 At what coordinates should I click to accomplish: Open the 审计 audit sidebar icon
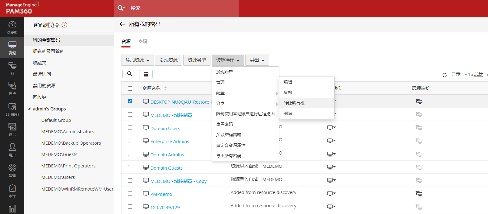click(x=12, y=191)
